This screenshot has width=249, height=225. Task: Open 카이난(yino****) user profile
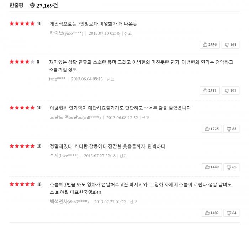pos(67,34)
